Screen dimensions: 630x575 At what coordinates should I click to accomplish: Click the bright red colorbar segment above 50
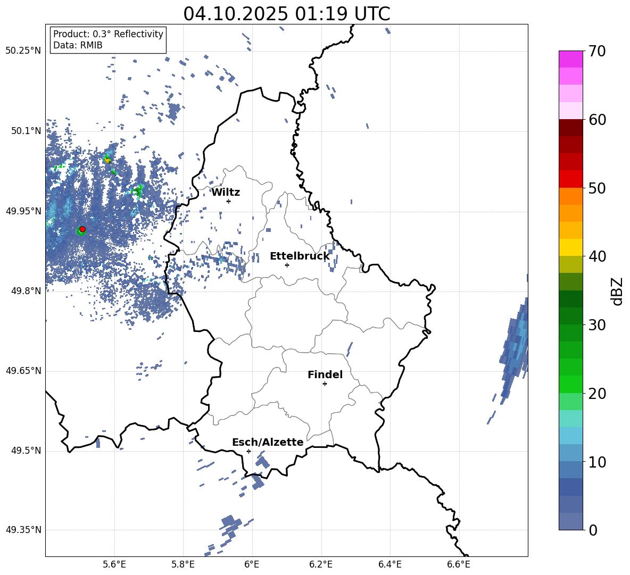(x=570, y=179)
